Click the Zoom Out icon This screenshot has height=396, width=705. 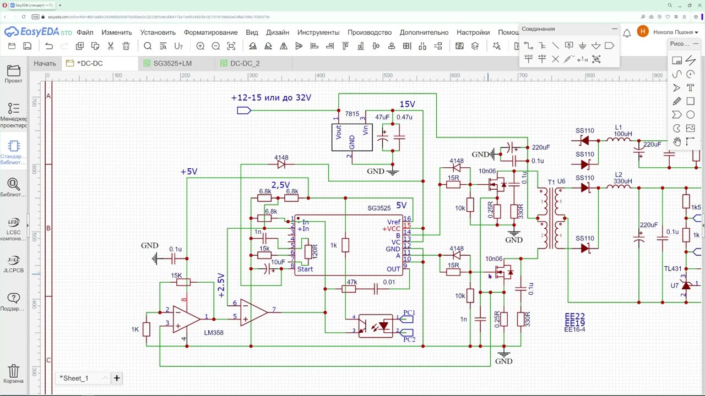click(216, 46)
